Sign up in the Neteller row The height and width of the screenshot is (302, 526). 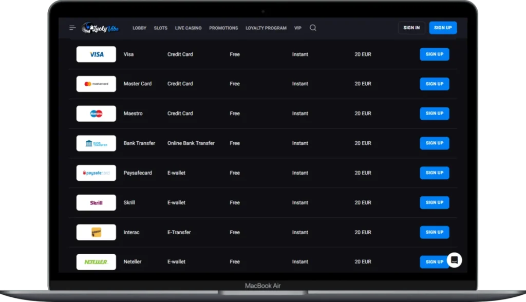pos(434,262)
